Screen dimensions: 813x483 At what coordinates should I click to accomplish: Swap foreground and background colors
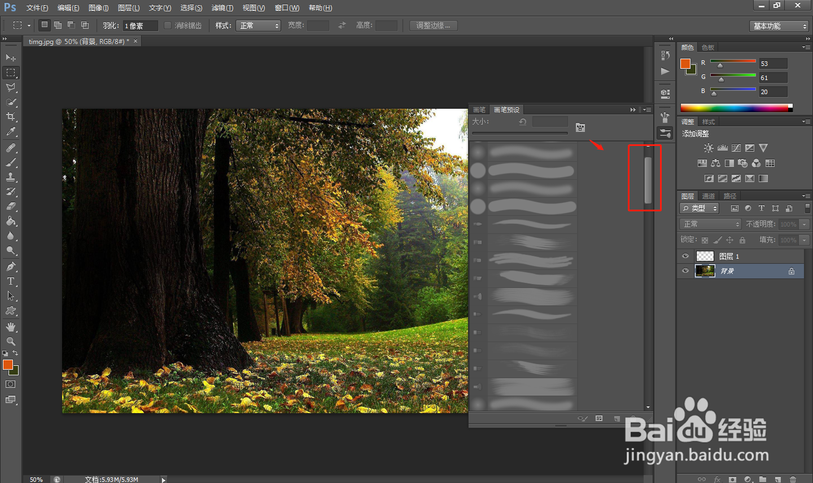(x=15, y=353)
